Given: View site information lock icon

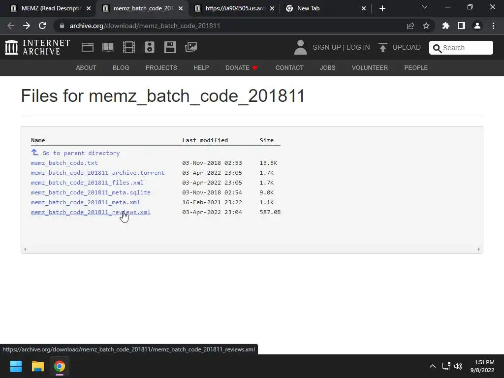Looking at the screenshot, I should point(62,26).
